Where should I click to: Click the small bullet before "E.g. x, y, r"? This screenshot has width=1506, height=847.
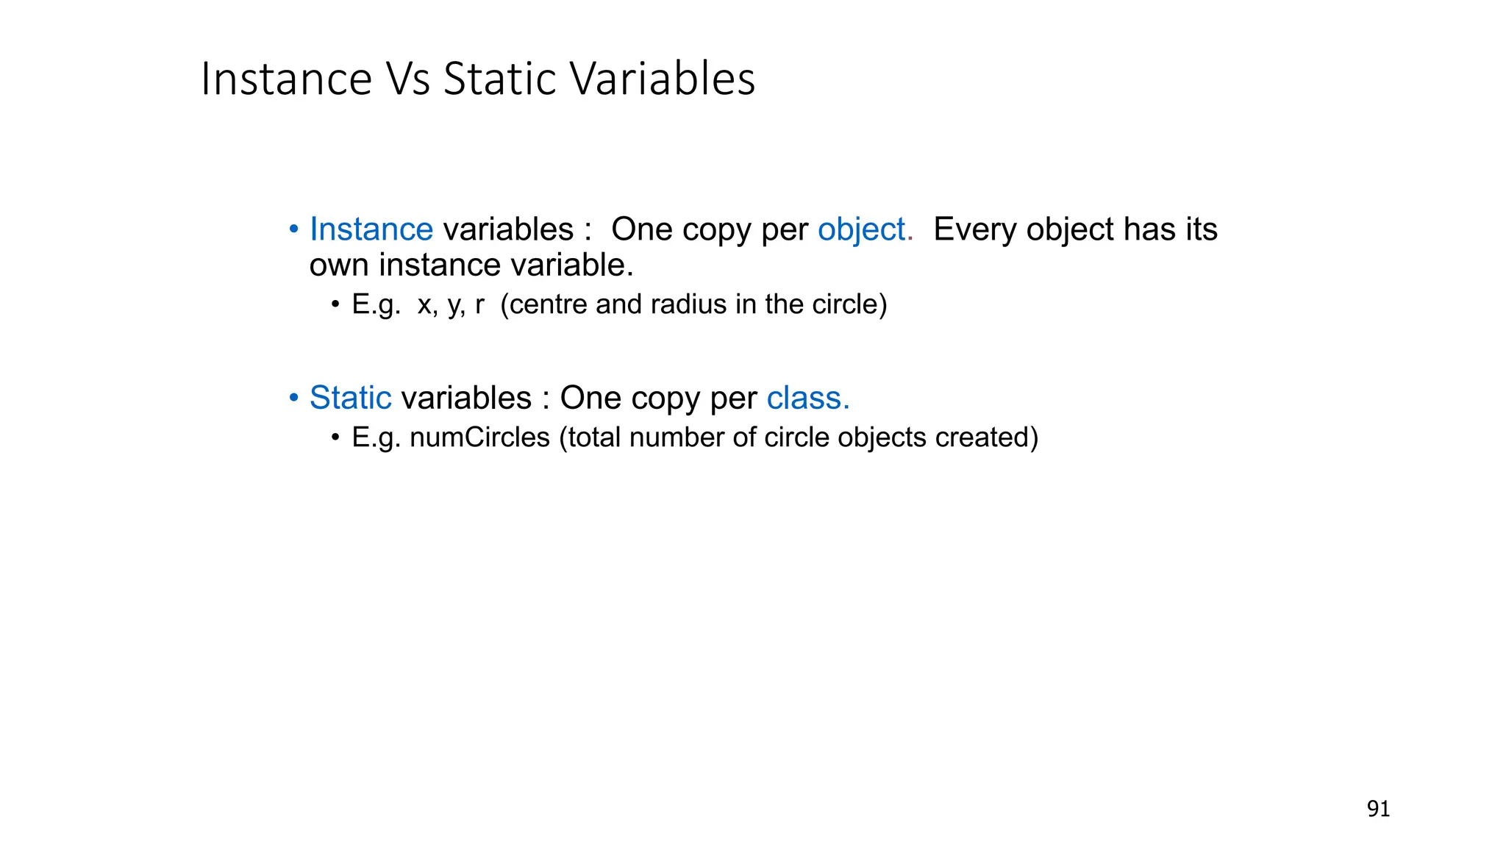coord(336,305)
